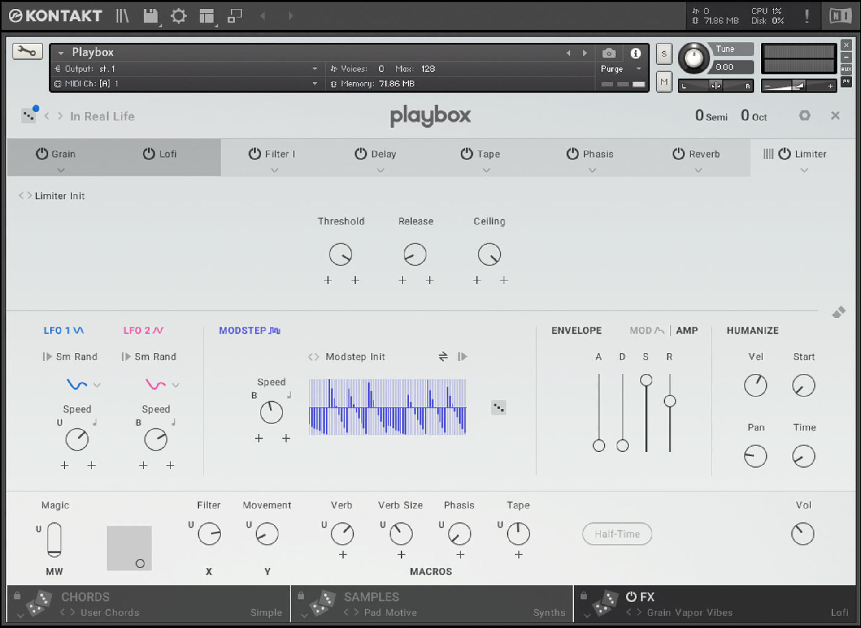Toggle the Phasis power button
Screen dimensions: 861x628
573,154
